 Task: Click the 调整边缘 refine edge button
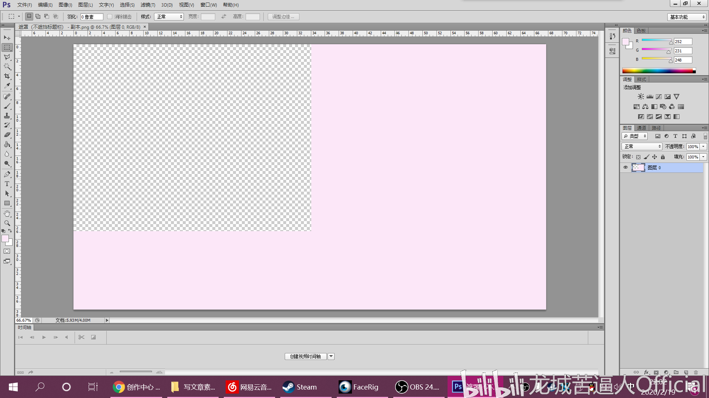coord(283,17)
